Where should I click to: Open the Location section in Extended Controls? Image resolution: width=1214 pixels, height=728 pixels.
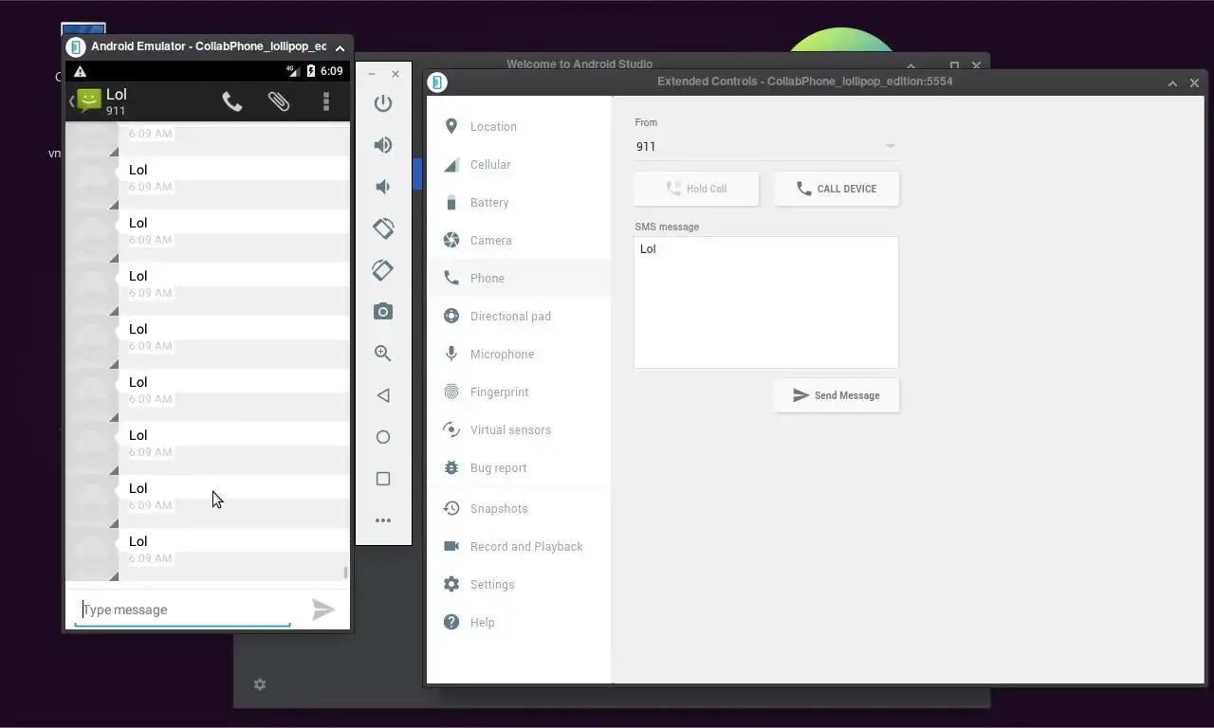click(x=519, y=126)
